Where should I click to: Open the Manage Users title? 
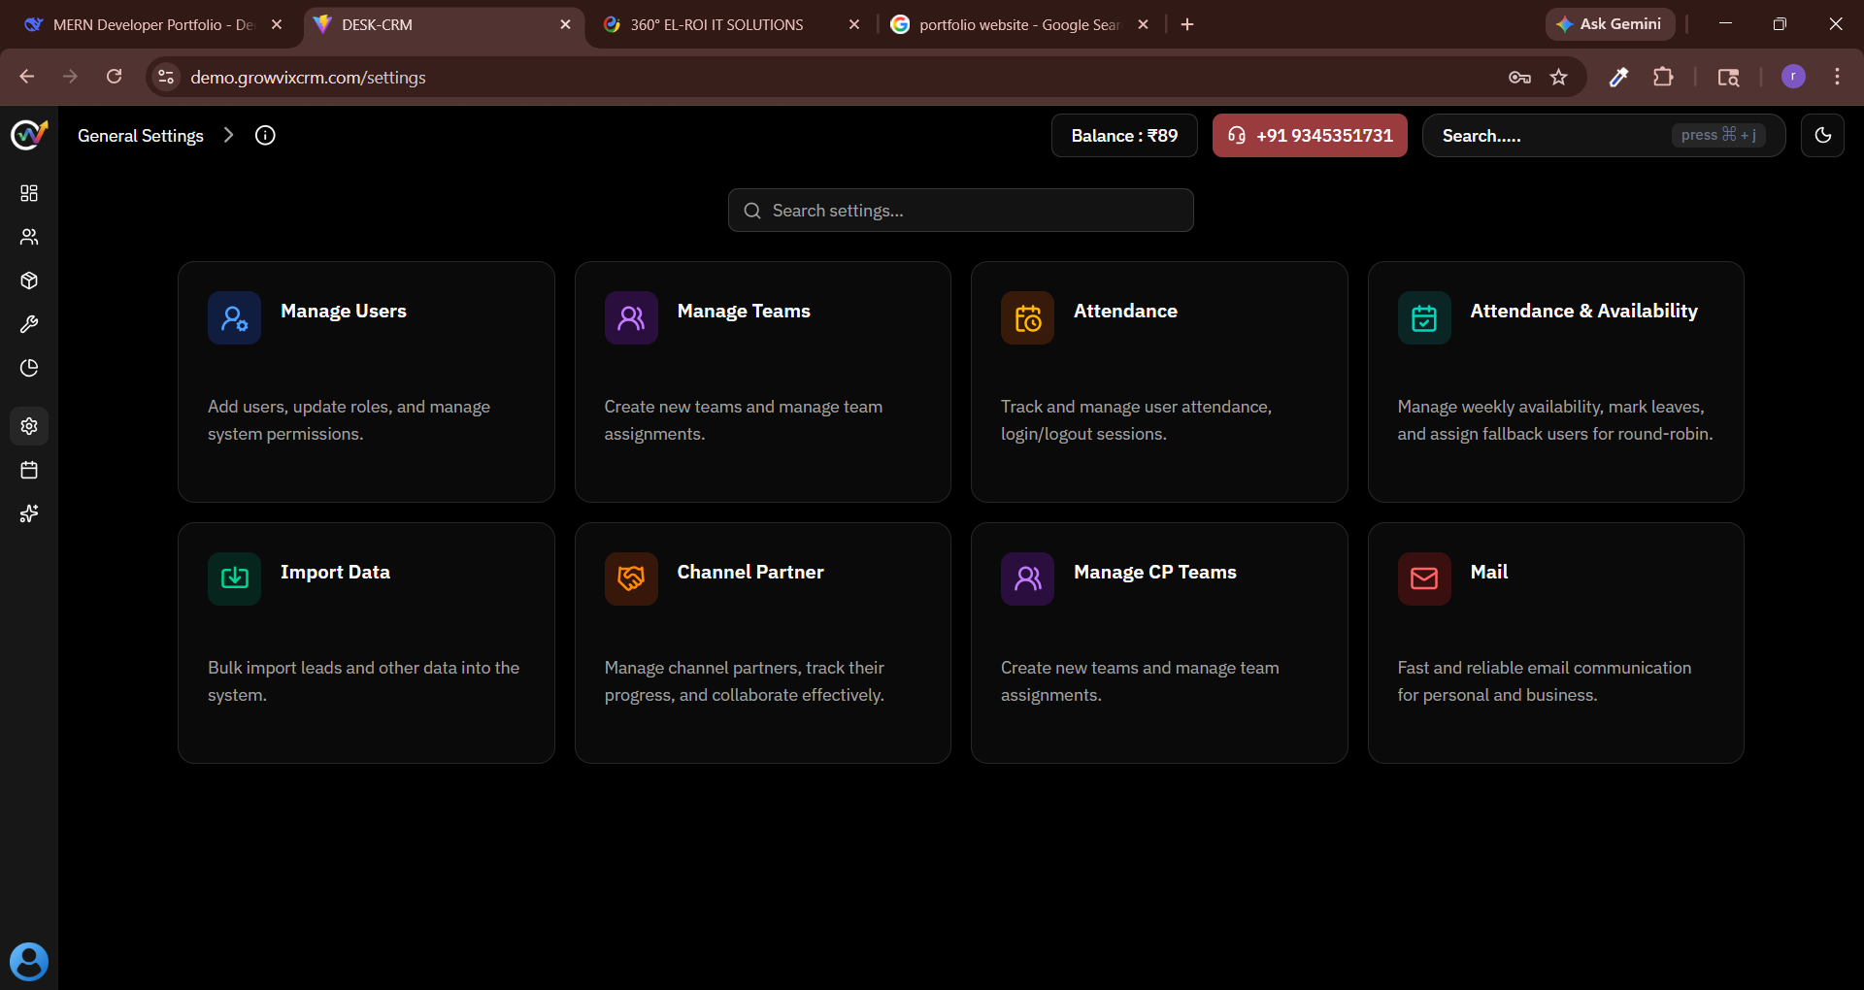point(344,311)
